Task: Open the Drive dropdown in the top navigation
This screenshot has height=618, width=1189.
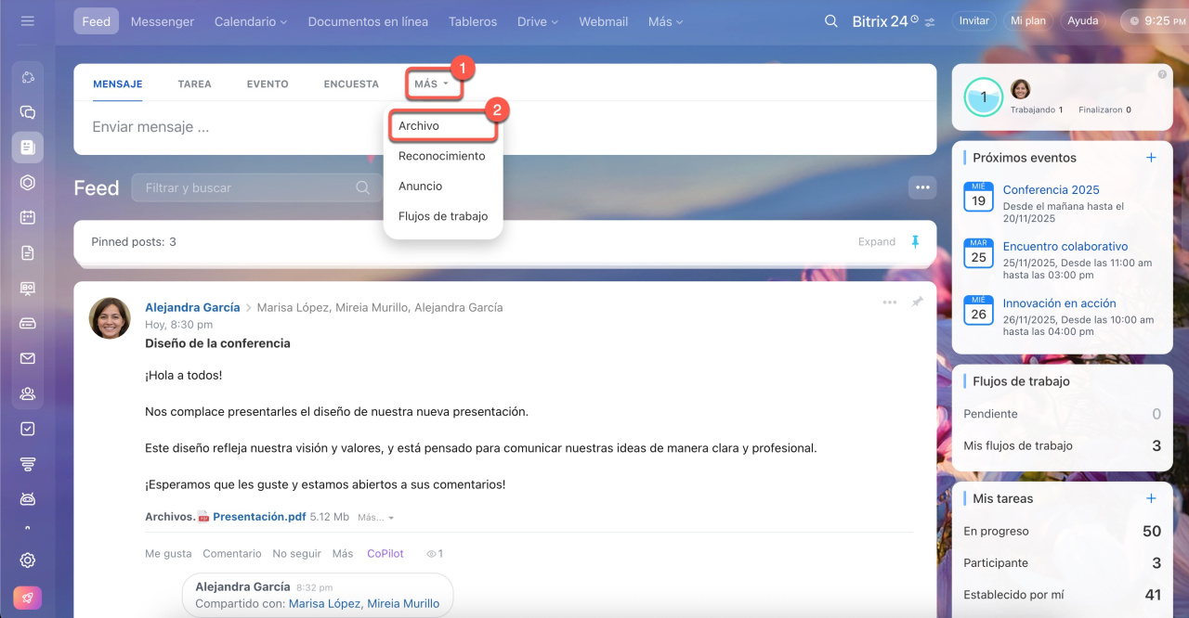Action: tap(538, 21)
